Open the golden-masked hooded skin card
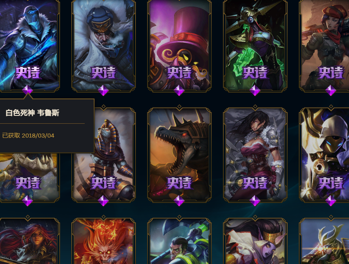 click(x=324, y=155)
